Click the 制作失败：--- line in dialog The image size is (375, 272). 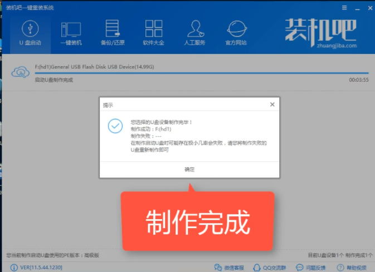(x=146, y=136)
